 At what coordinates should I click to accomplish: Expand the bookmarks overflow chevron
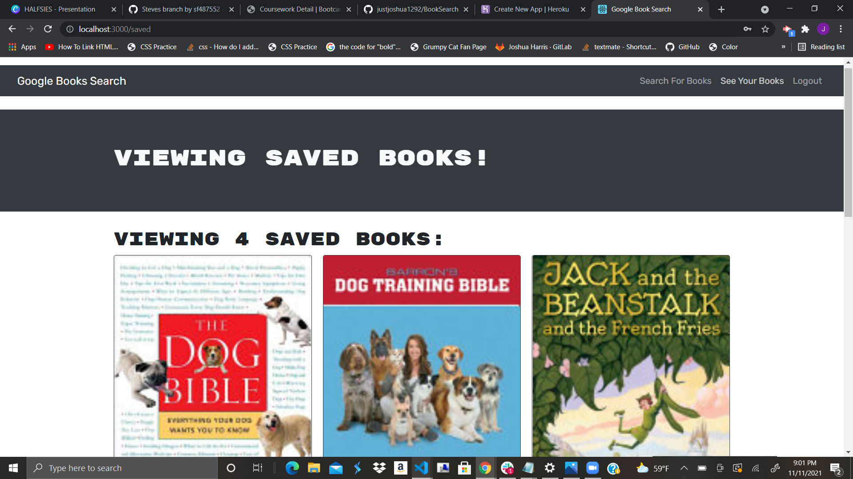783,47
